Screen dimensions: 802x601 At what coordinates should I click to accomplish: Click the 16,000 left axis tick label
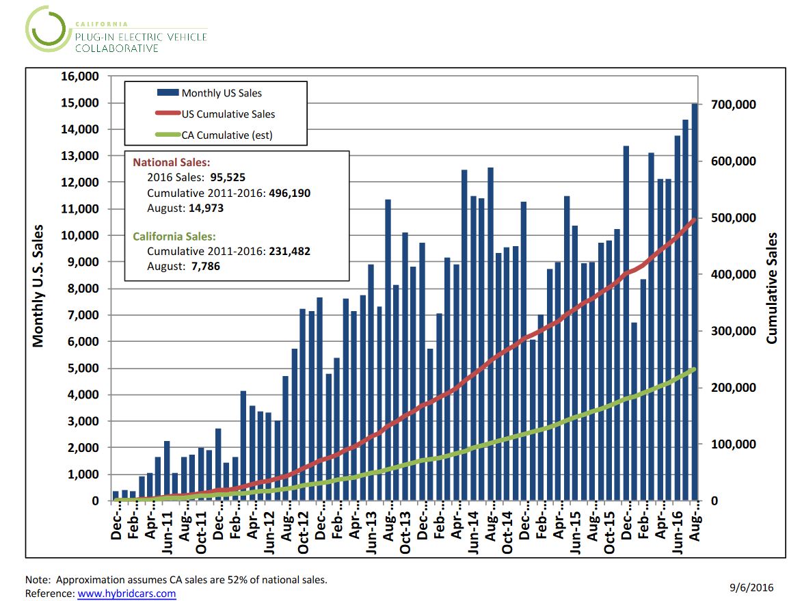coord(80,76)
